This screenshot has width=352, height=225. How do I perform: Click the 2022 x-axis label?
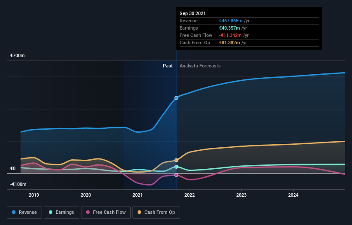coord(190,195)
